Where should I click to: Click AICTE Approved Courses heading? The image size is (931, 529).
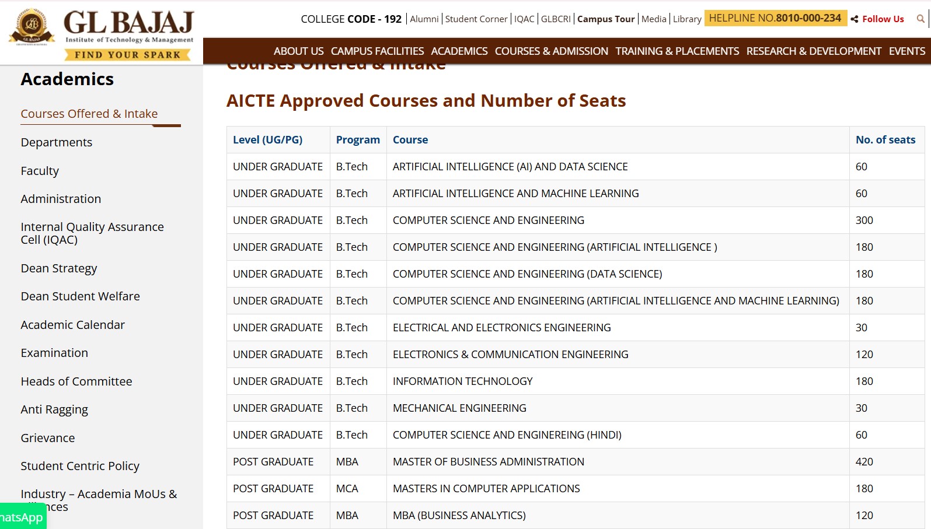click(x=426, y=101)
